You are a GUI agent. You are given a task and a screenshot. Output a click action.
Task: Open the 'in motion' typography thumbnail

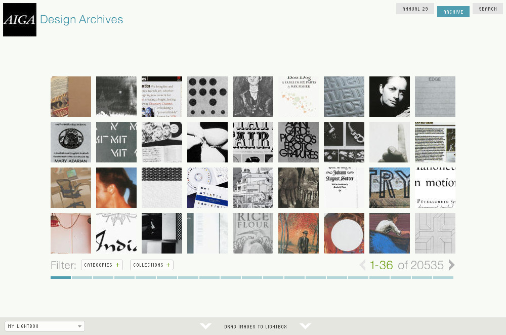pos(435,188)
